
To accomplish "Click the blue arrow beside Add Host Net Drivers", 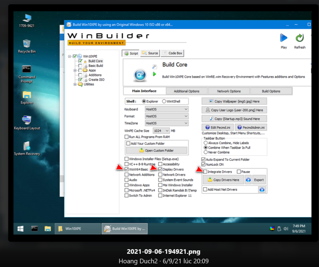I will click(262, 190).
